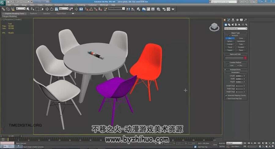Activate the Select and Move tool
275x149 pixels.
coord(47,9)
